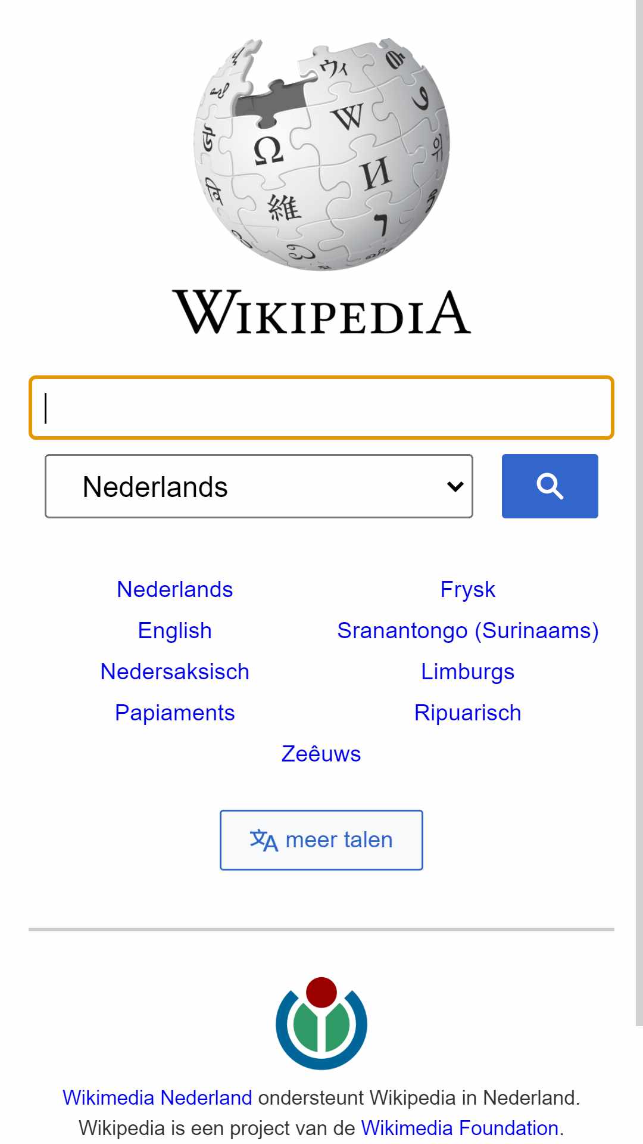Image resolution: width=643 pixels, height=1144 pixels.
Task: Click the magnifying glass search button
Action: [x=550, y=486]
